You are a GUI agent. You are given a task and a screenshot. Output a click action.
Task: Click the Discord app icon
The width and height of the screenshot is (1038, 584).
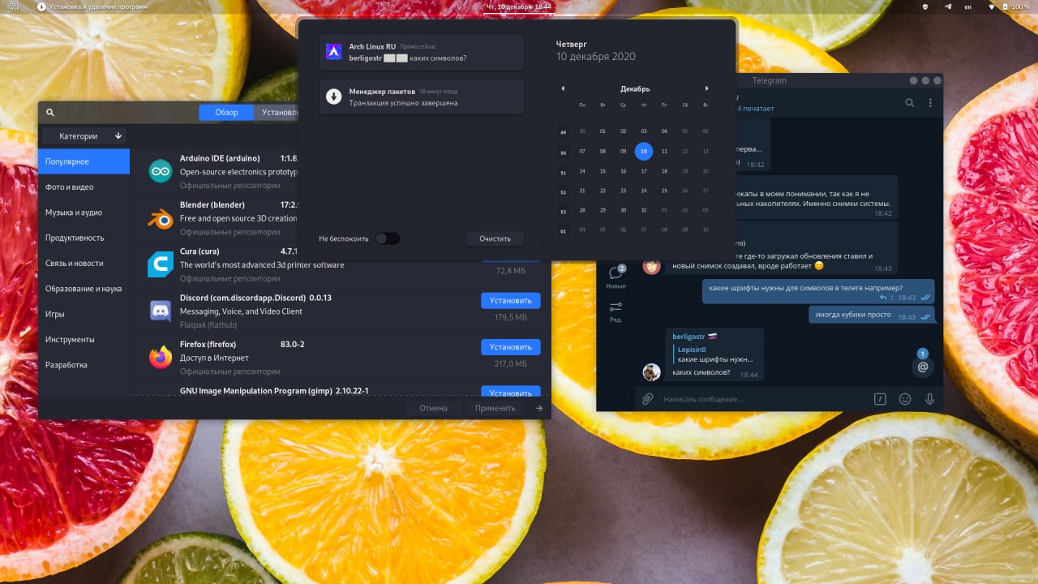click(x=160, y=311)
